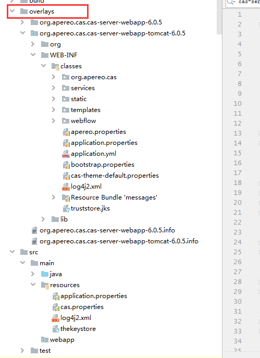260x358 pixels.
Task: Click the thekeystore file icon
Action: pyautogui.click(x=56, y=329)
